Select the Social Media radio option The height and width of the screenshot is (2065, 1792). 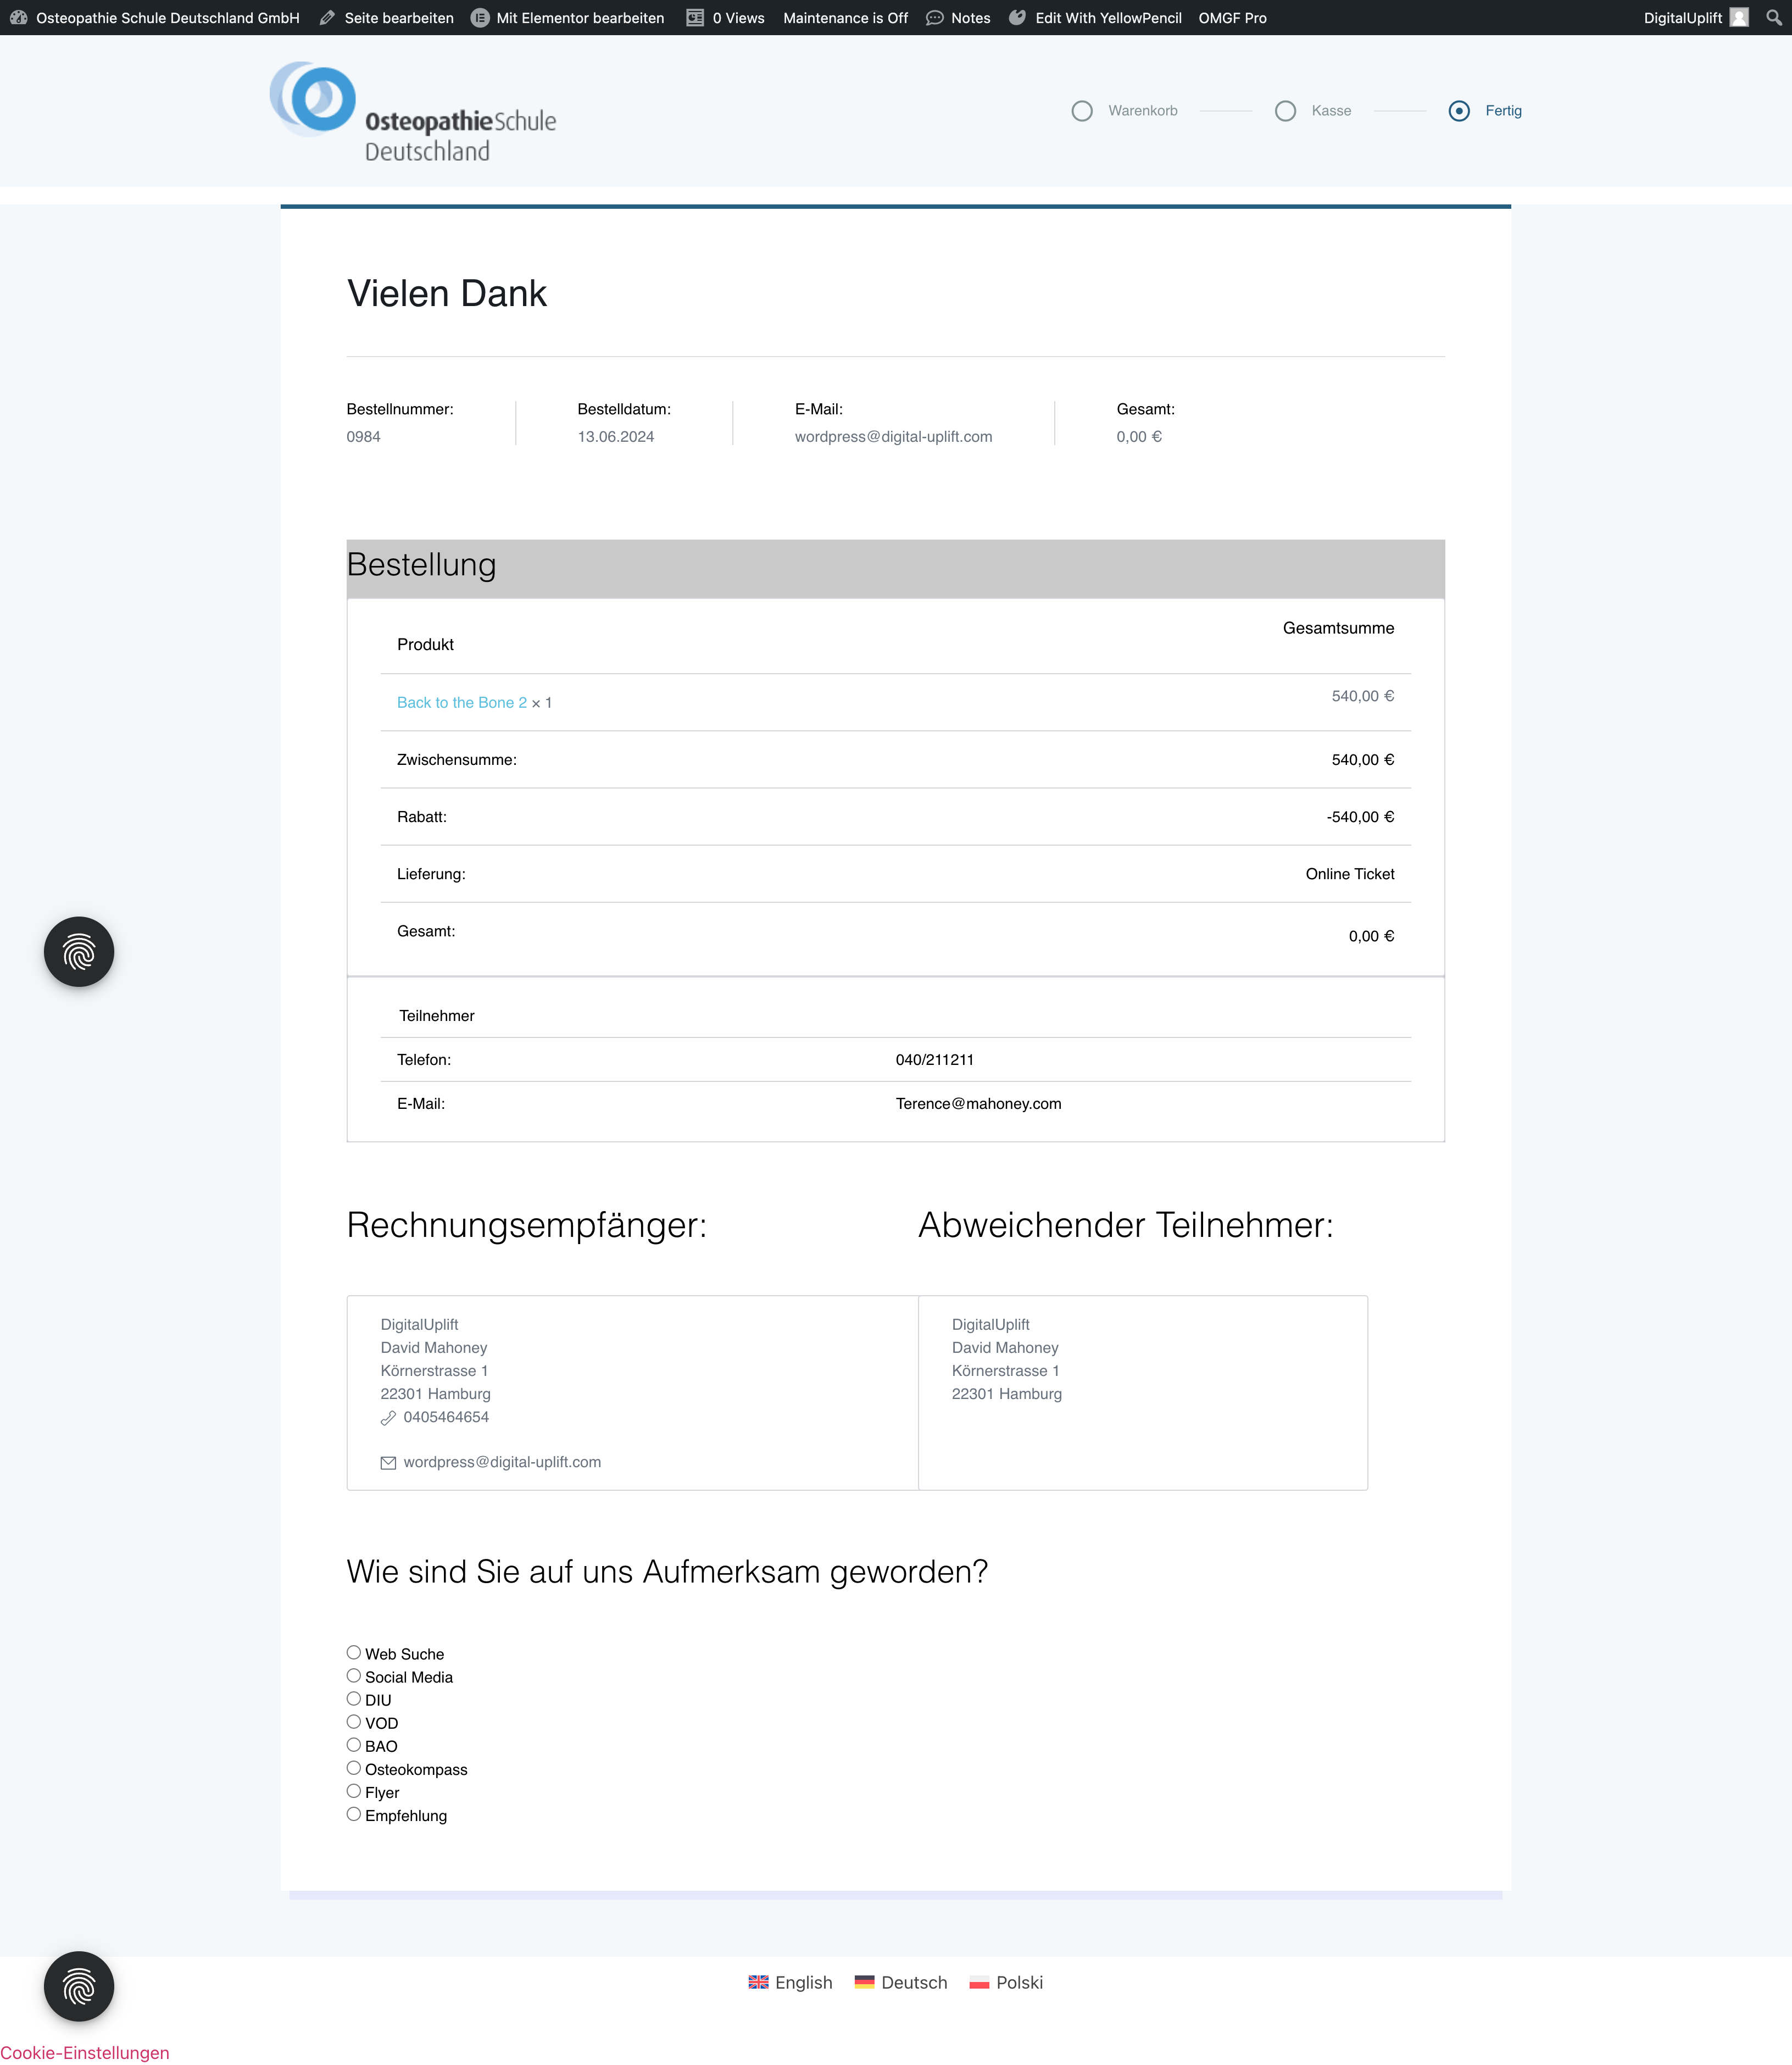point(354,1675)
